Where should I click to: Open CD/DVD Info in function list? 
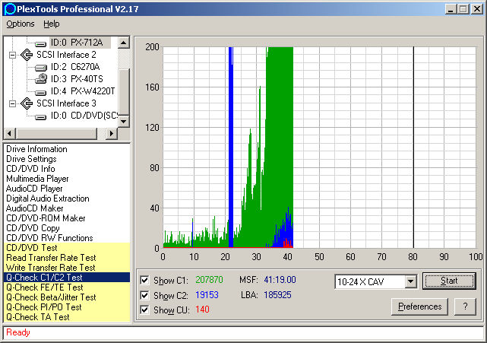pos(67,169)
